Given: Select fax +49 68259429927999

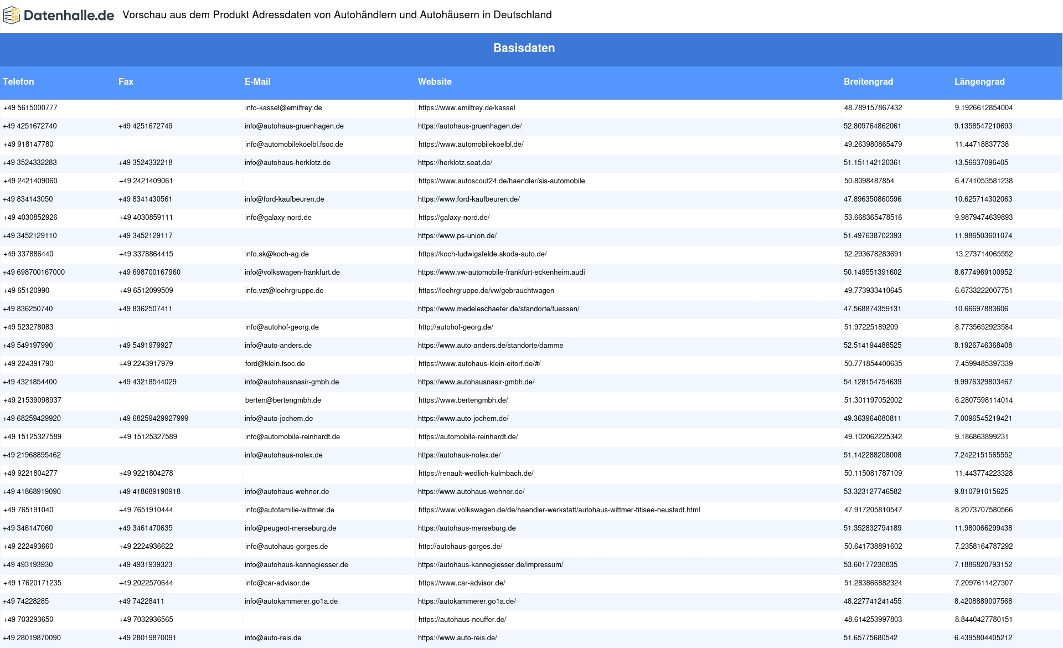Looking at the screenshot, I should tap(153, 419).
